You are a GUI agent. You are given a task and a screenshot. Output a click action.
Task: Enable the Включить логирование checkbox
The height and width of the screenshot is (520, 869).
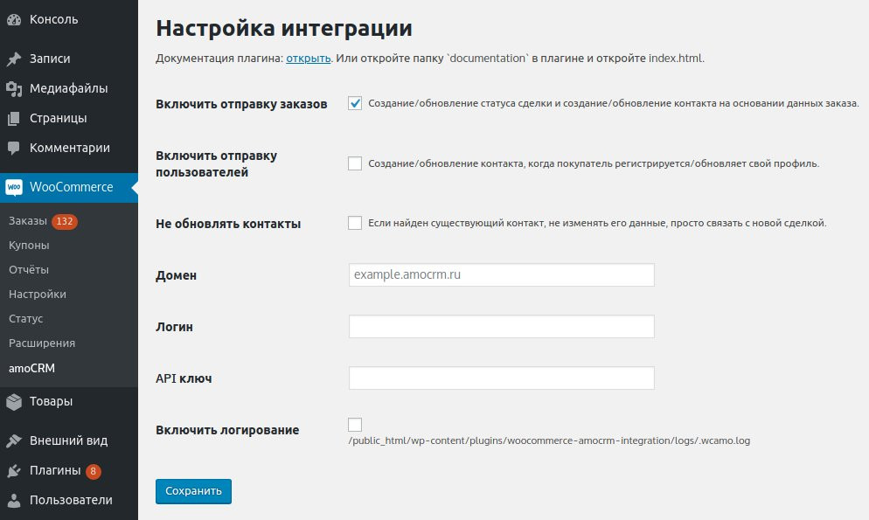coord(355,425)
